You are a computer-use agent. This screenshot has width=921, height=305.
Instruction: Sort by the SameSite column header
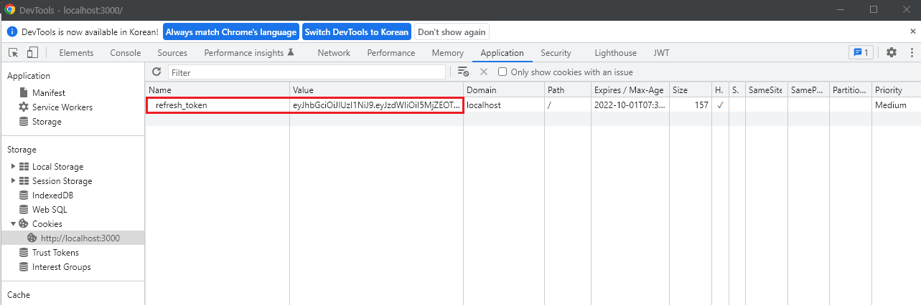pos(766,90)
